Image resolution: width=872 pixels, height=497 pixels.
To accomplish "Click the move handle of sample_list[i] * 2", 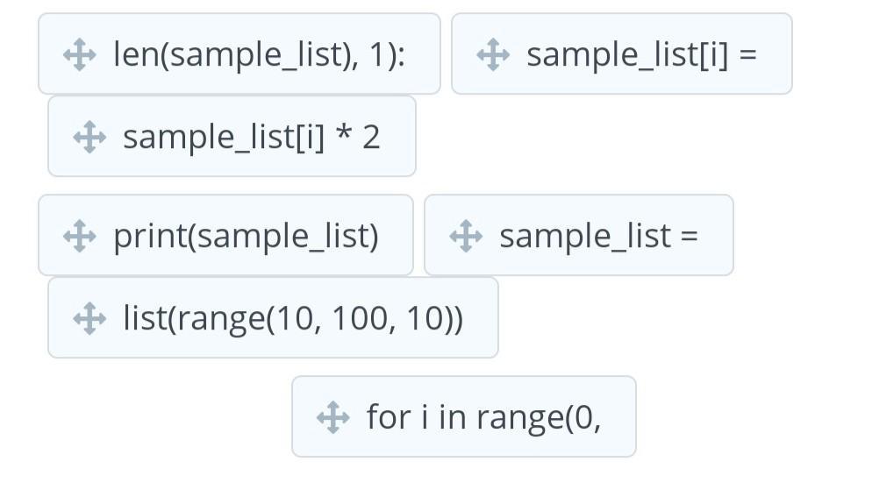I will coord(89,137).
